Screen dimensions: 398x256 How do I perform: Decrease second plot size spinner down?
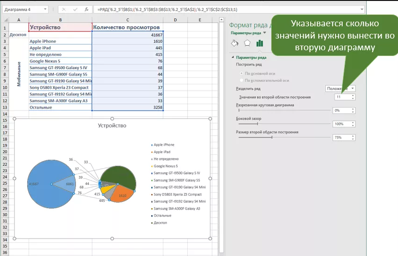click(353, 139)
